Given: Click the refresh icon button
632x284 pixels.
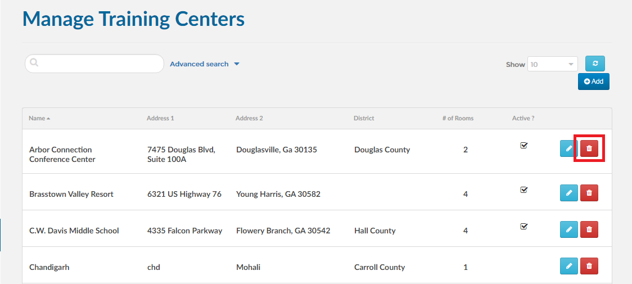Looking at the screenshot, I should (595, 64).
